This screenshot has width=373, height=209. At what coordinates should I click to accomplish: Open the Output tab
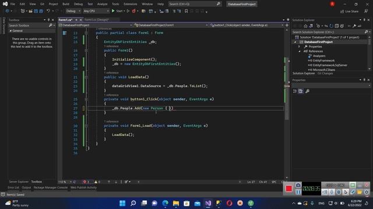coord(26,188)
